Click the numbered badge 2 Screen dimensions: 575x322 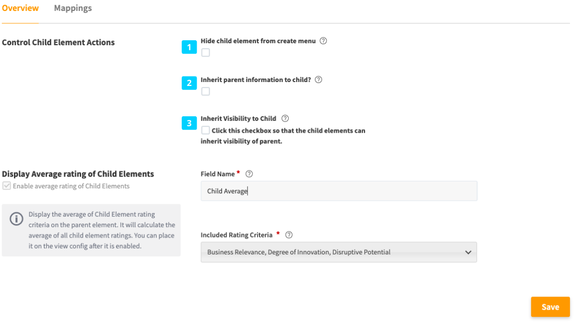pyautogui.click(x=189, y=83)
